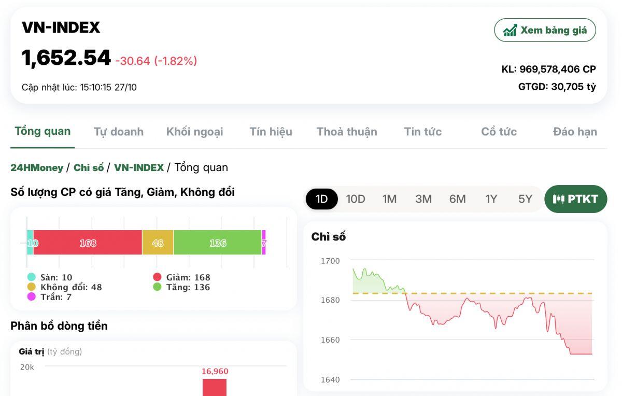The height and width of the screenshot is (396, 622).
Task: Click the magenta Trần 7 bar segment
Action: click(264, 243)
